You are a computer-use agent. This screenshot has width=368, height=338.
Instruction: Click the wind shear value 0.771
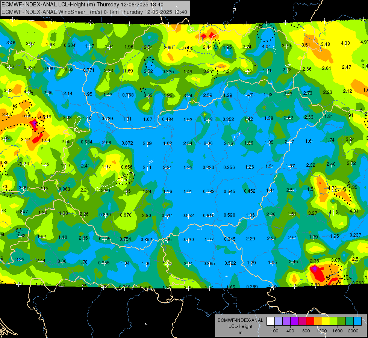[89, 70]
